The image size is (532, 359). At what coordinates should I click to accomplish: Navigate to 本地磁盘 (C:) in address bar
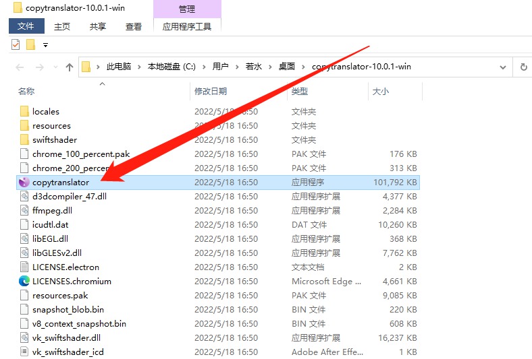[x=171, y=67]
